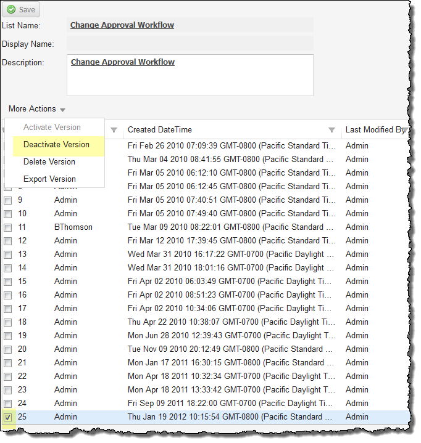Open the More Actions dropdown
This screenshot has height=443, width=421.
coord(37,109)
